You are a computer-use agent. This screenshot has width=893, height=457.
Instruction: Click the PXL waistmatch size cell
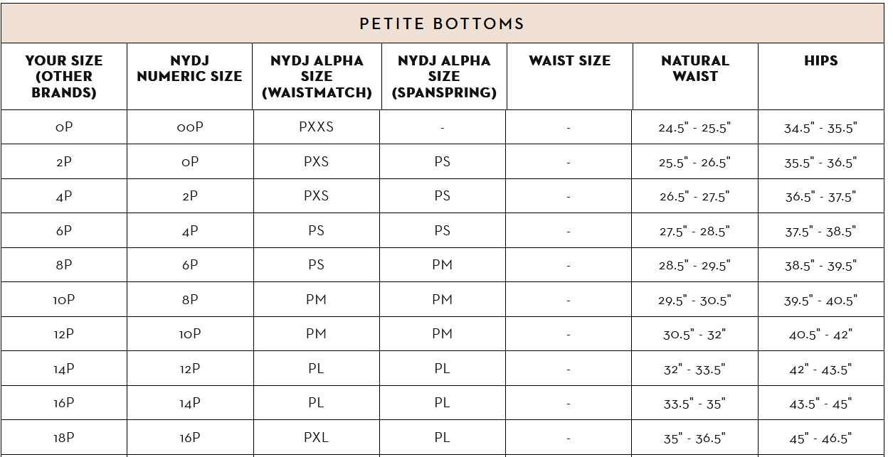click(317, 438)
